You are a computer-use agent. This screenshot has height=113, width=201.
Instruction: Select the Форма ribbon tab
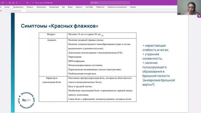70,7
